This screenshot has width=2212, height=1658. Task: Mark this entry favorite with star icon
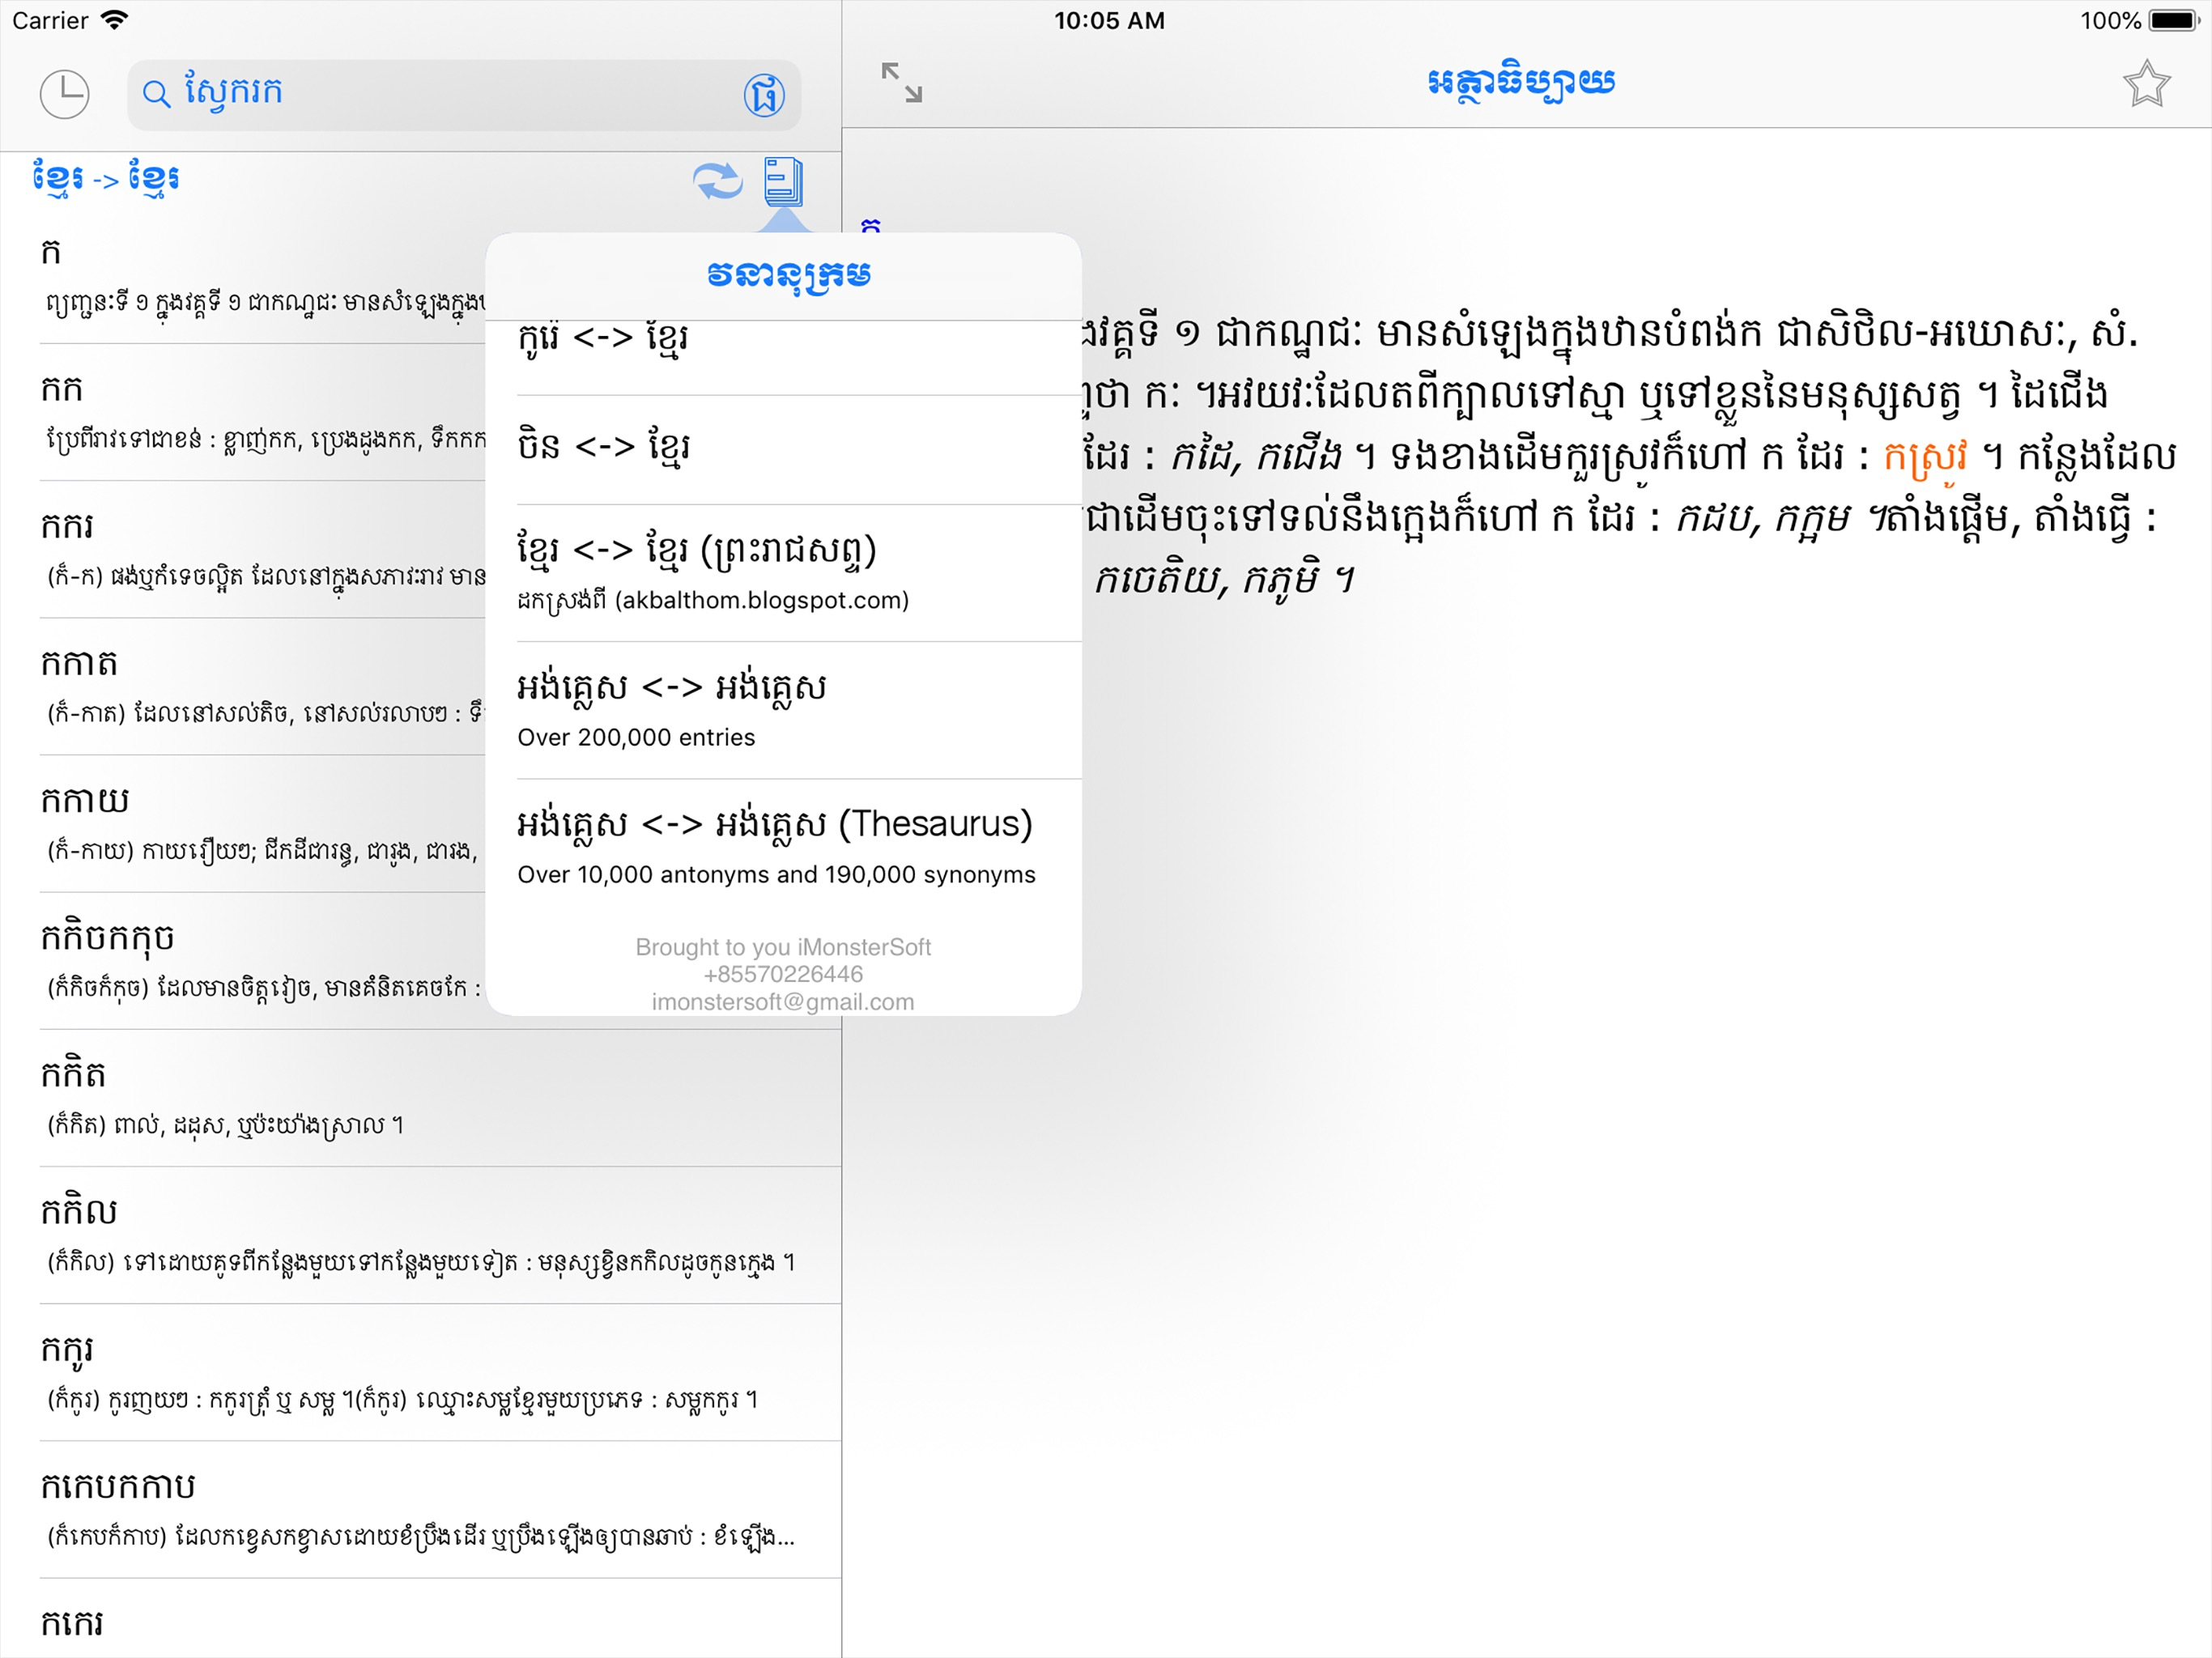click(2145, 83)
